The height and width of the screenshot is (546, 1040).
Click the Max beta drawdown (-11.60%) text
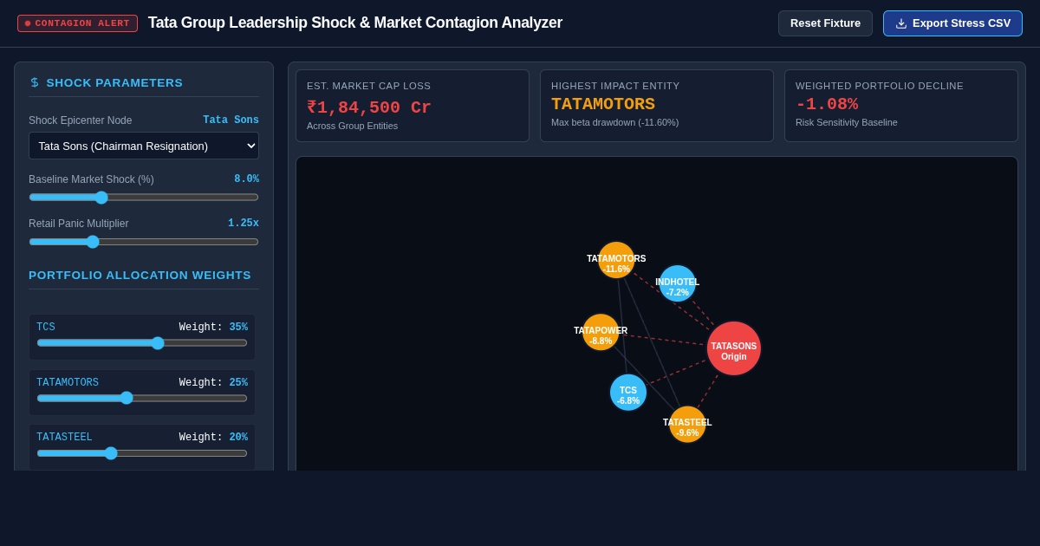point(614,122)
